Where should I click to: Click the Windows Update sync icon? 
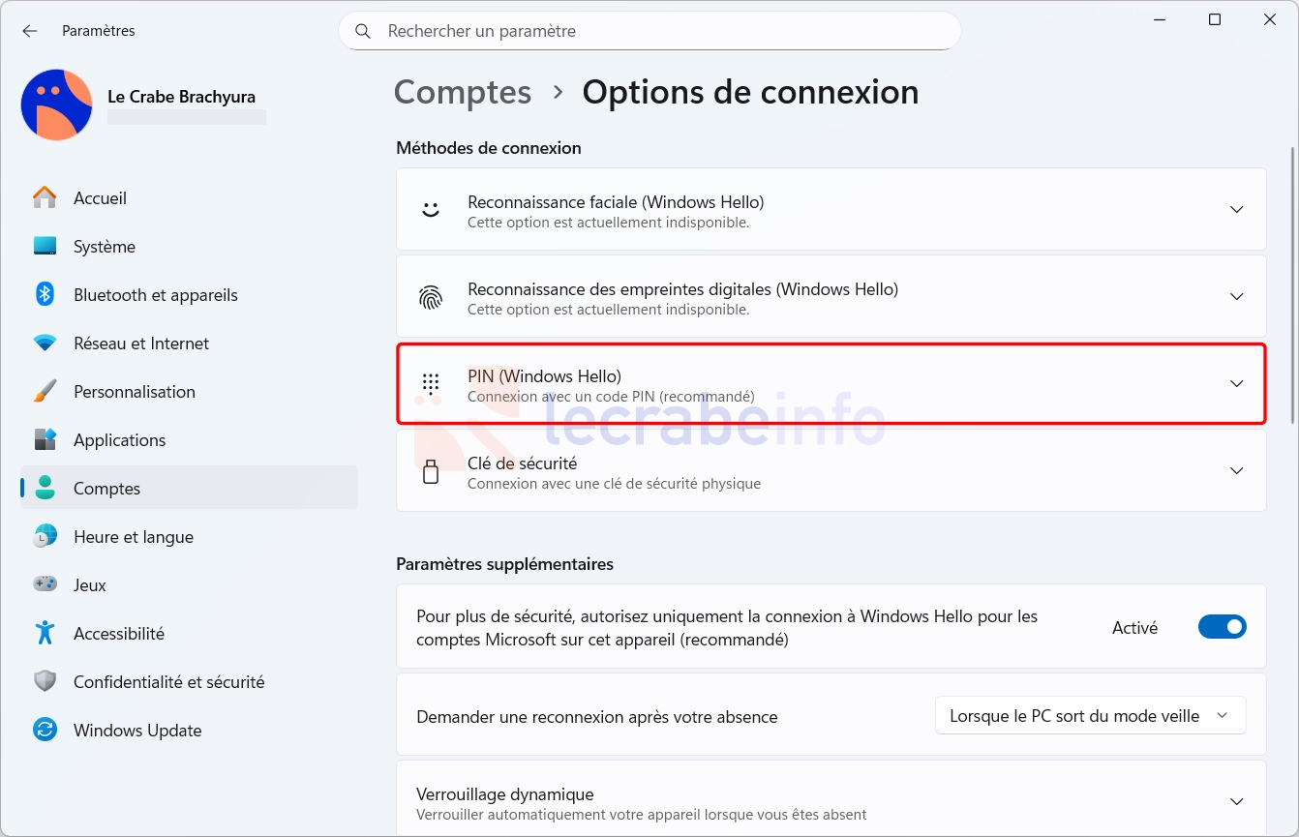tap(45, 730)
